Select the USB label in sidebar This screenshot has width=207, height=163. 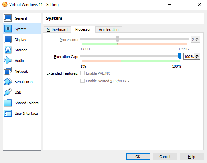[18, 92]
